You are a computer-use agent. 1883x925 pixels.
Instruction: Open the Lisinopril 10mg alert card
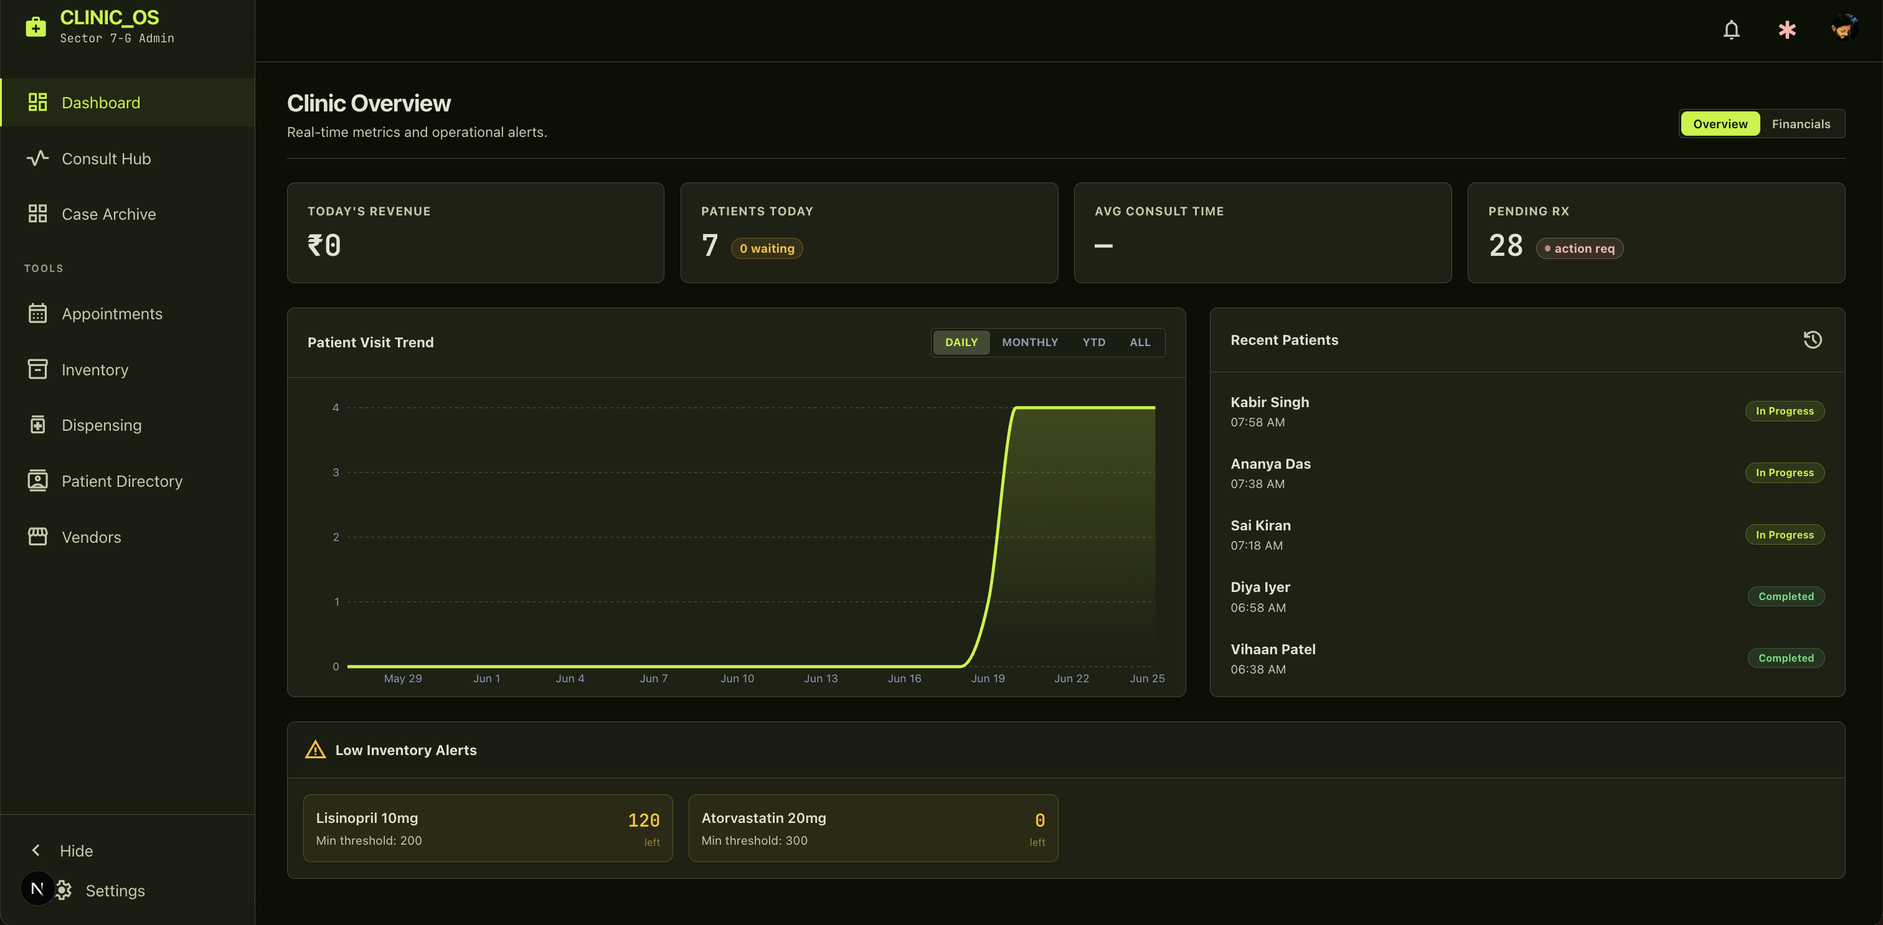click(488, 828)
